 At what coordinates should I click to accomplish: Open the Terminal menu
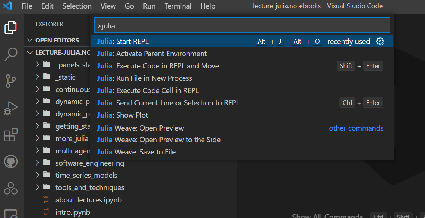178,6
